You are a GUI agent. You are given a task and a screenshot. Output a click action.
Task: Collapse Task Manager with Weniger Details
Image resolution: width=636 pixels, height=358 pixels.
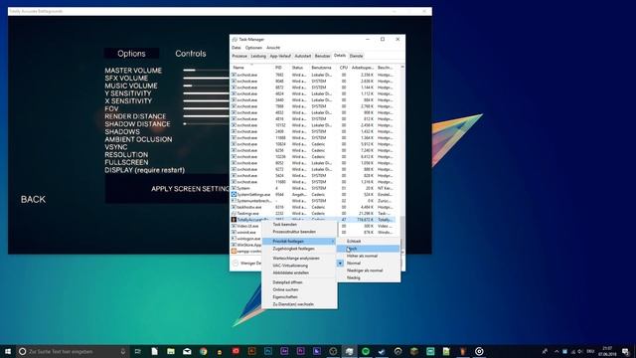(x=247, y=263)
